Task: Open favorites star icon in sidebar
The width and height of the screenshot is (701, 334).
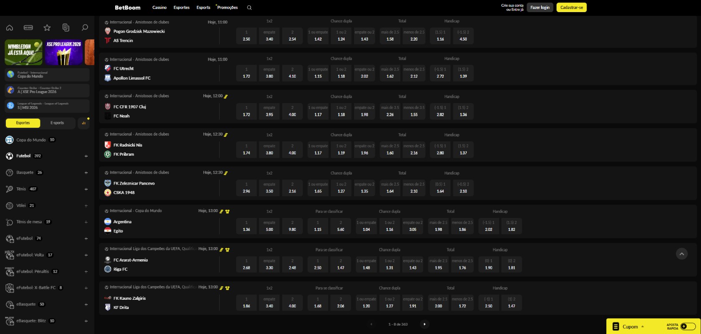Action: coord(47,28)
